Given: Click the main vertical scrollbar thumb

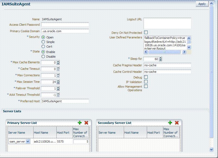Looking at the screenshot, I should pos(211,72).
